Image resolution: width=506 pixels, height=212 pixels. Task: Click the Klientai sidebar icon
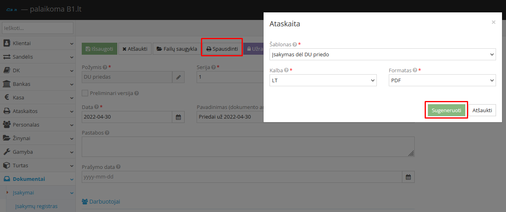point(6,43)
